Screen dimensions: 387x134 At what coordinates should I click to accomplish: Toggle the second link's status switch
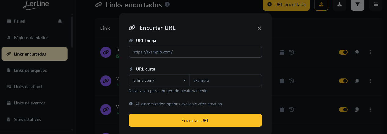pos(343,81)
